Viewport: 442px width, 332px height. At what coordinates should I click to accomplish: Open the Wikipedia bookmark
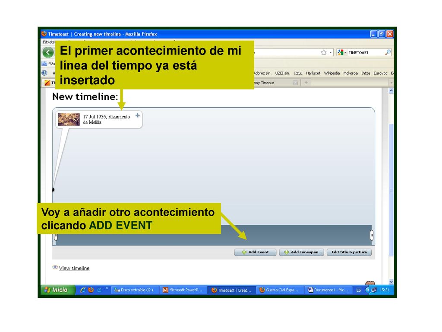[x=332, y=73]
